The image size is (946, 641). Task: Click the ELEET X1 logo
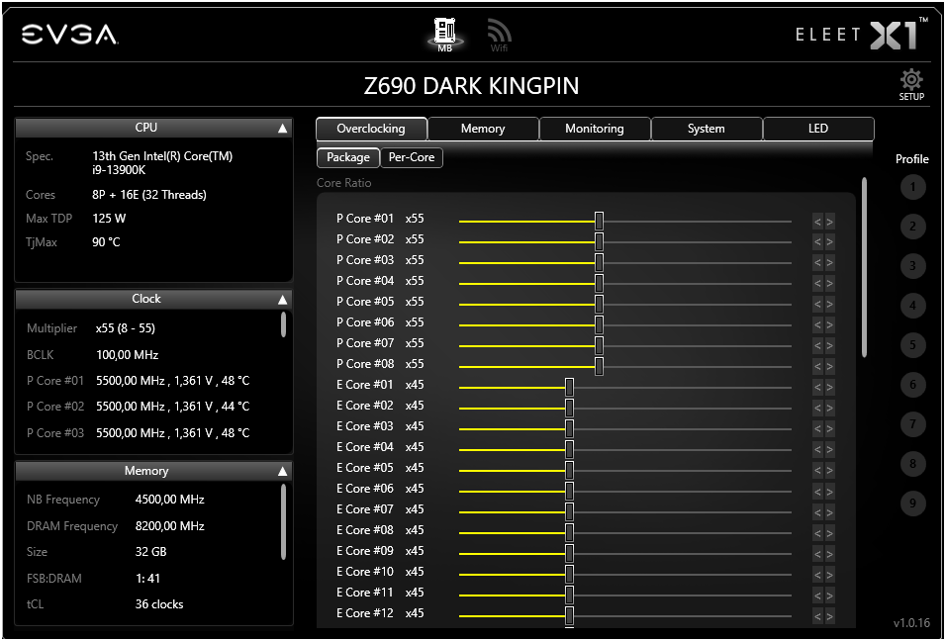point(862,34)
